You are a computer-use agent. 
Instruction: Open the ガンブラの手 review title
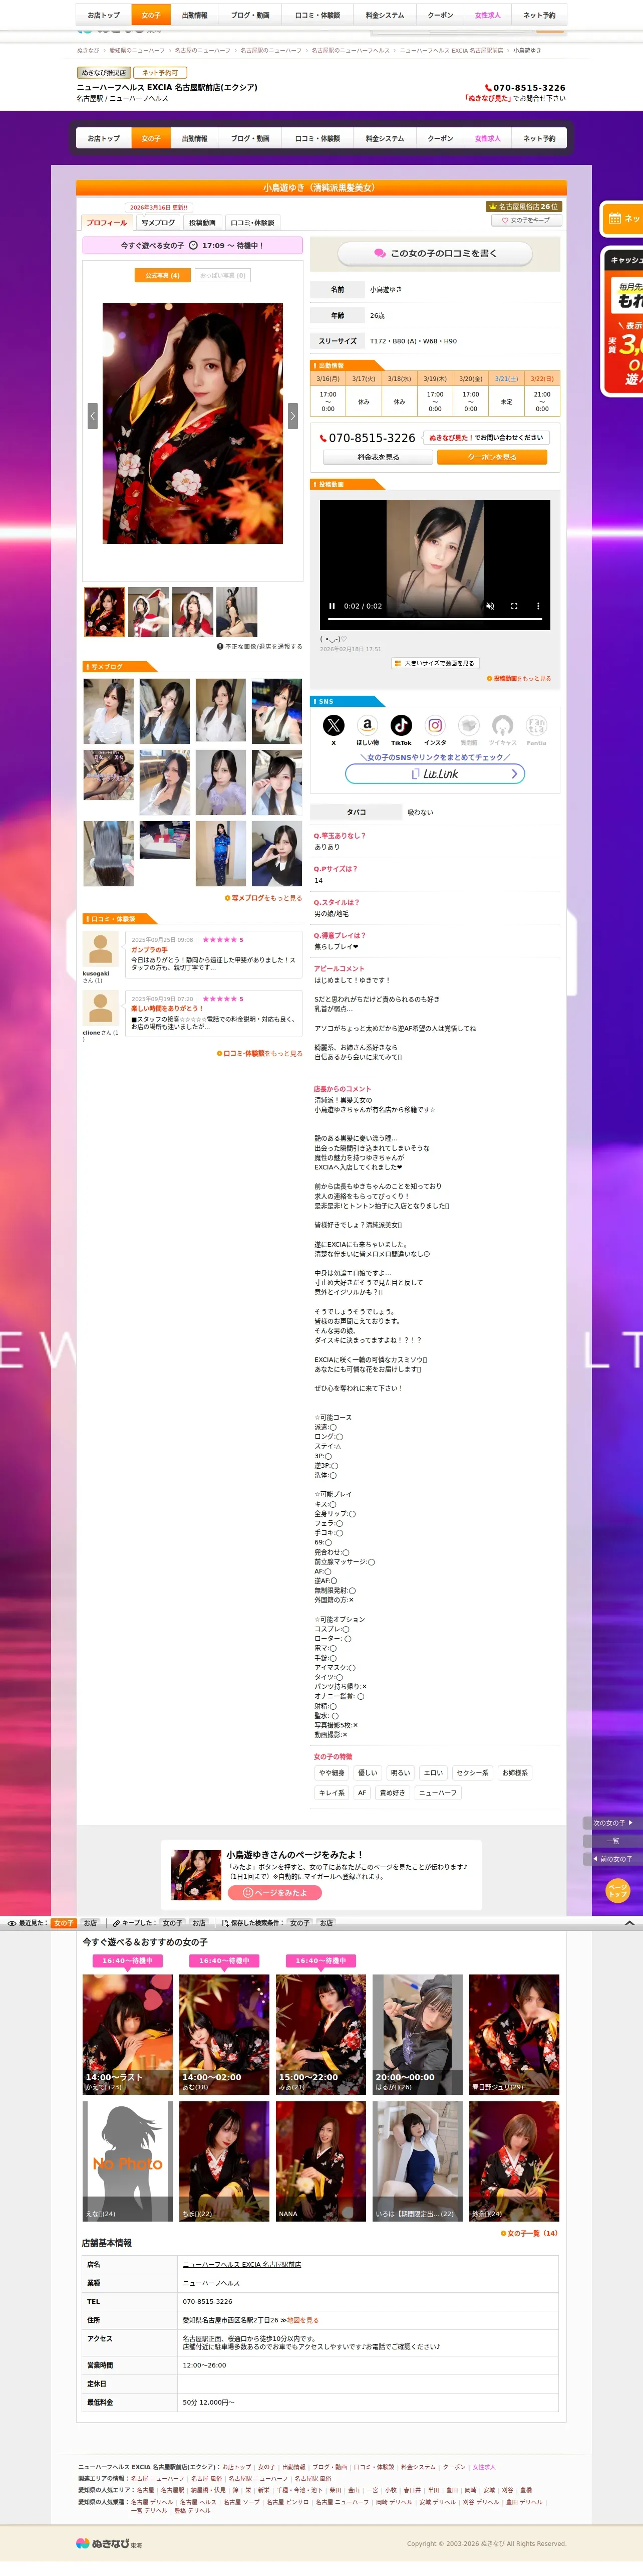(x=150, y=950)
